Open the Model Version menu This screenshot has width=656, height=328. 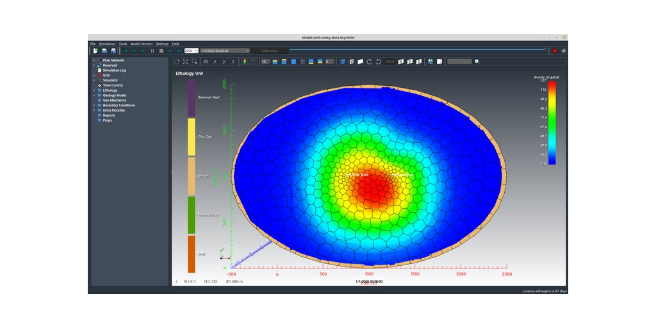(x=142, y=44)
